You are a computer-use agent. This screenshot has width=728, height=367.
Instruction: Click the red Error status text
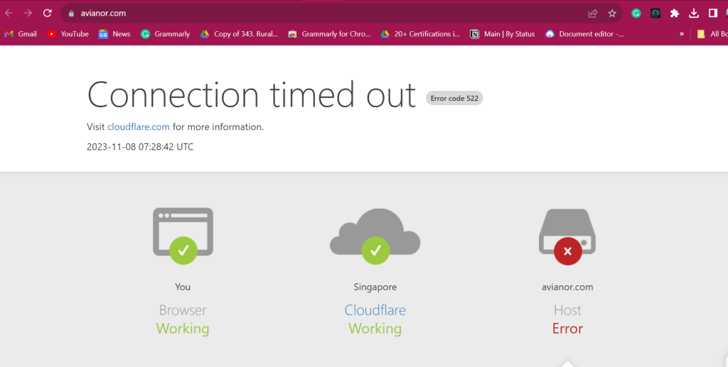[x=567, y=329]
